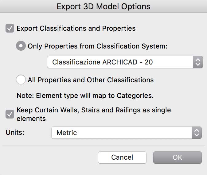Choose All Properties and Other Classifications radio
The width and height of the screenshot is (207, 175).
[21, 80]
